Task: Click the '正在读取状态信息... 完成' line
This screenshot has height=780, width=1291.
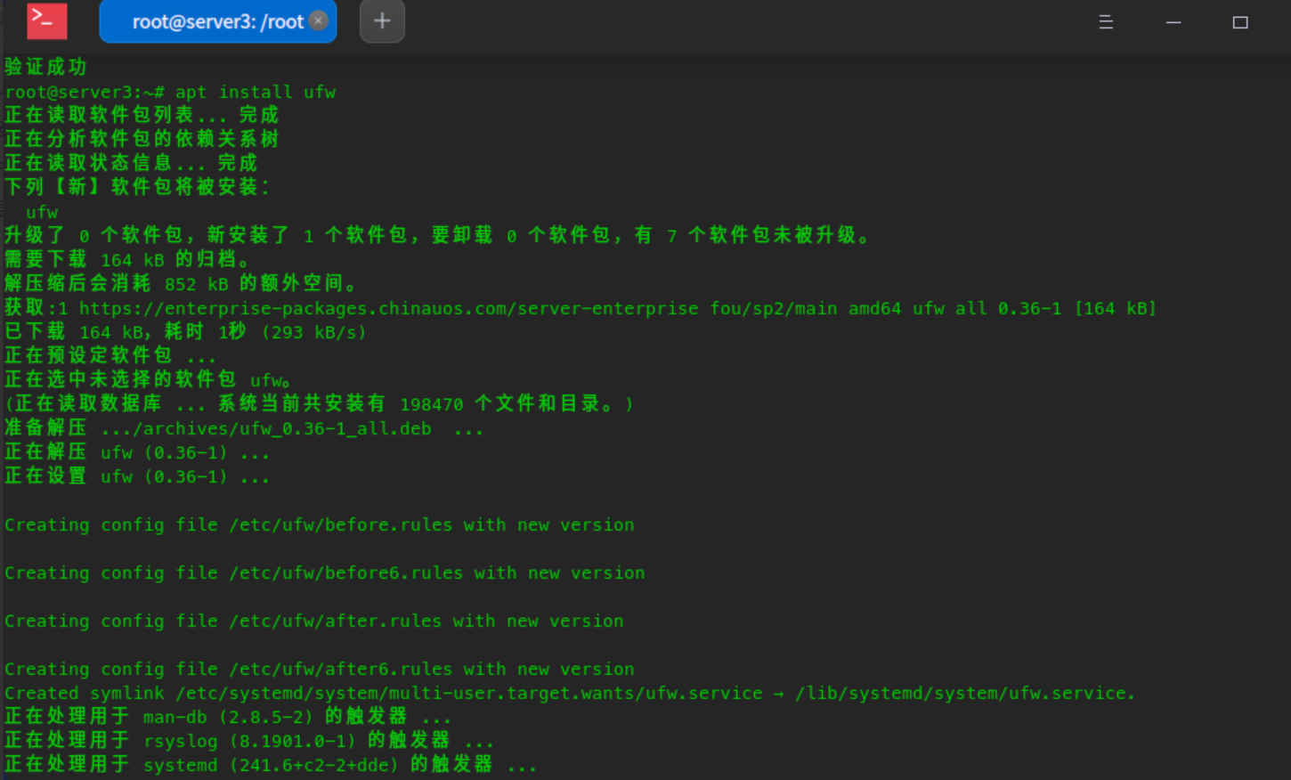Action: click(x=131, y=163)
